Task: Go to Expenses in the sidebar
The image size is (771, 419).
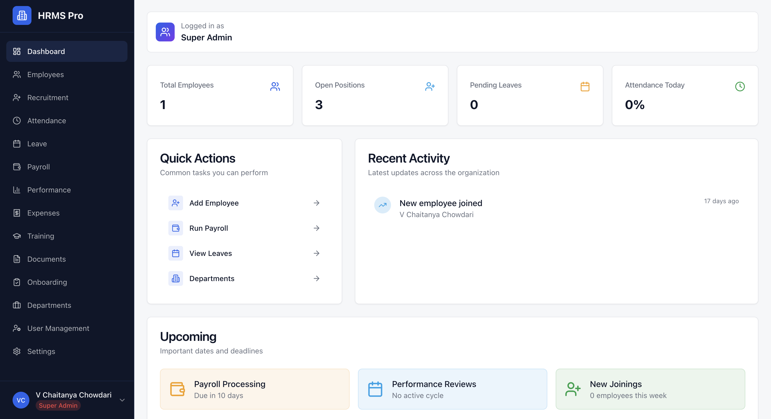Action: [67, 213]
